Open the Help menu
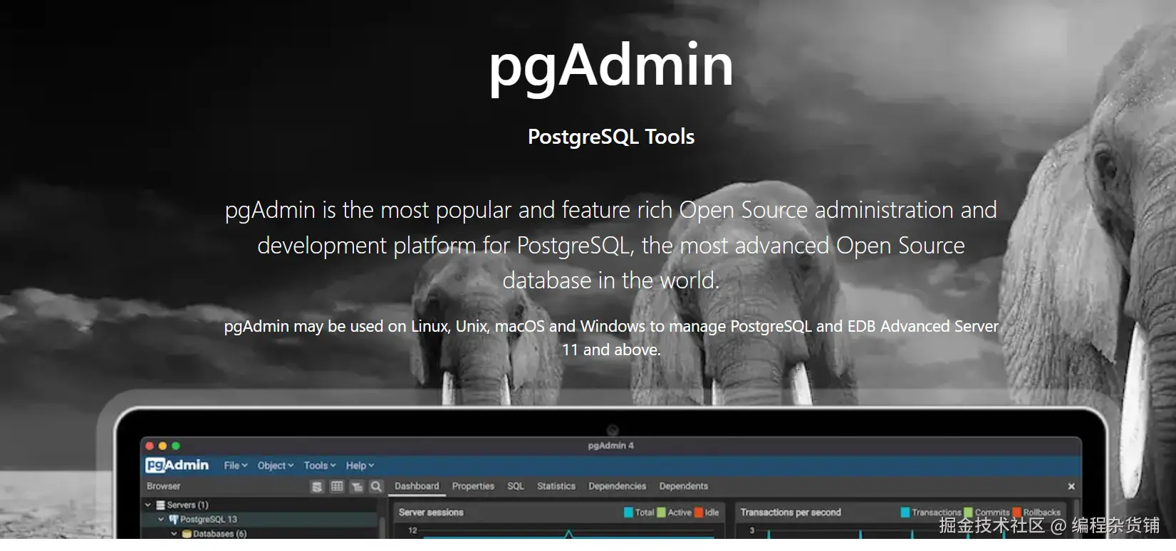The height and width of the screenshot is (551, 1176). tap(360, 466)
